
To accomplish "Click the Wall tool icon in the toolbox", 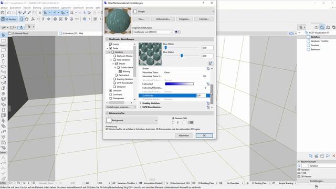I will (3, 50).
